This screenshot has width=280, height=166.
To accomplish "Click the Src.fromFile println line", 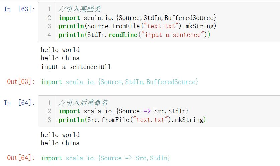I will 132,120.
